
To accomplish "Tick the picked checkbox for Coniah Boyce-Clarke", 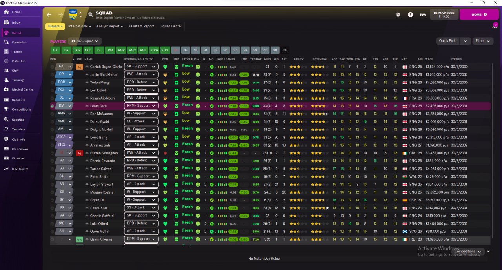I will tap(52, 67).
